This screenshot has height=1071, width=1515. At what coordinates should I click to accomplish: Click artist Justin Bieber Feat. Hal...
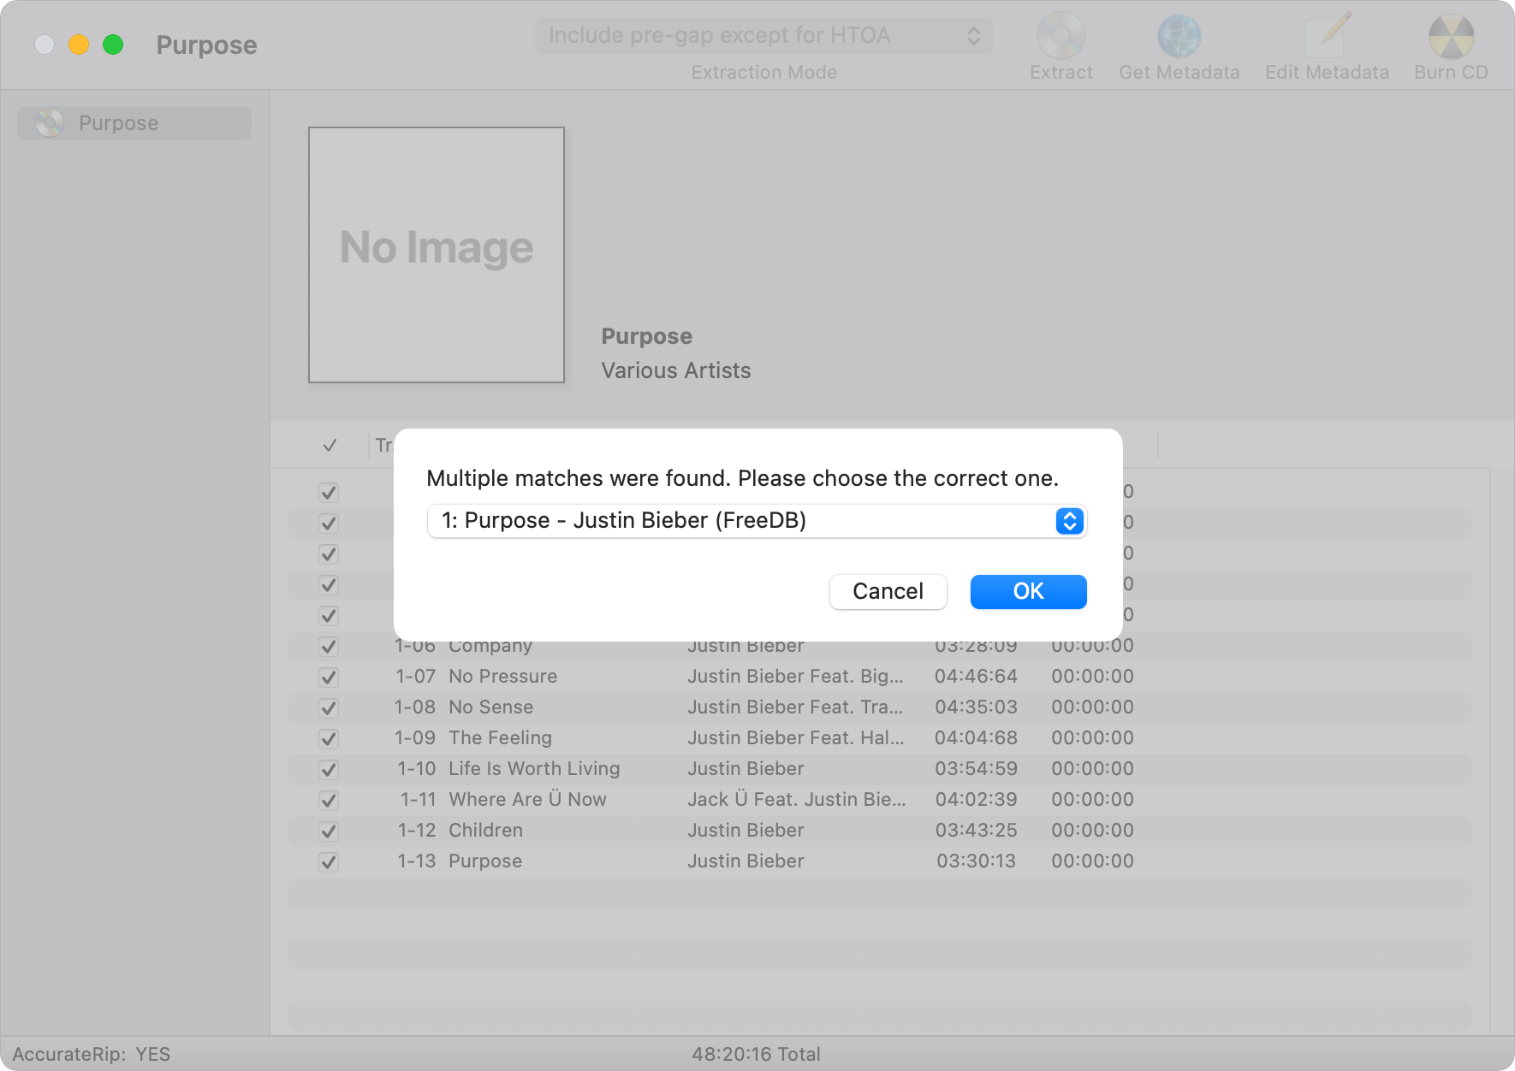796,738
